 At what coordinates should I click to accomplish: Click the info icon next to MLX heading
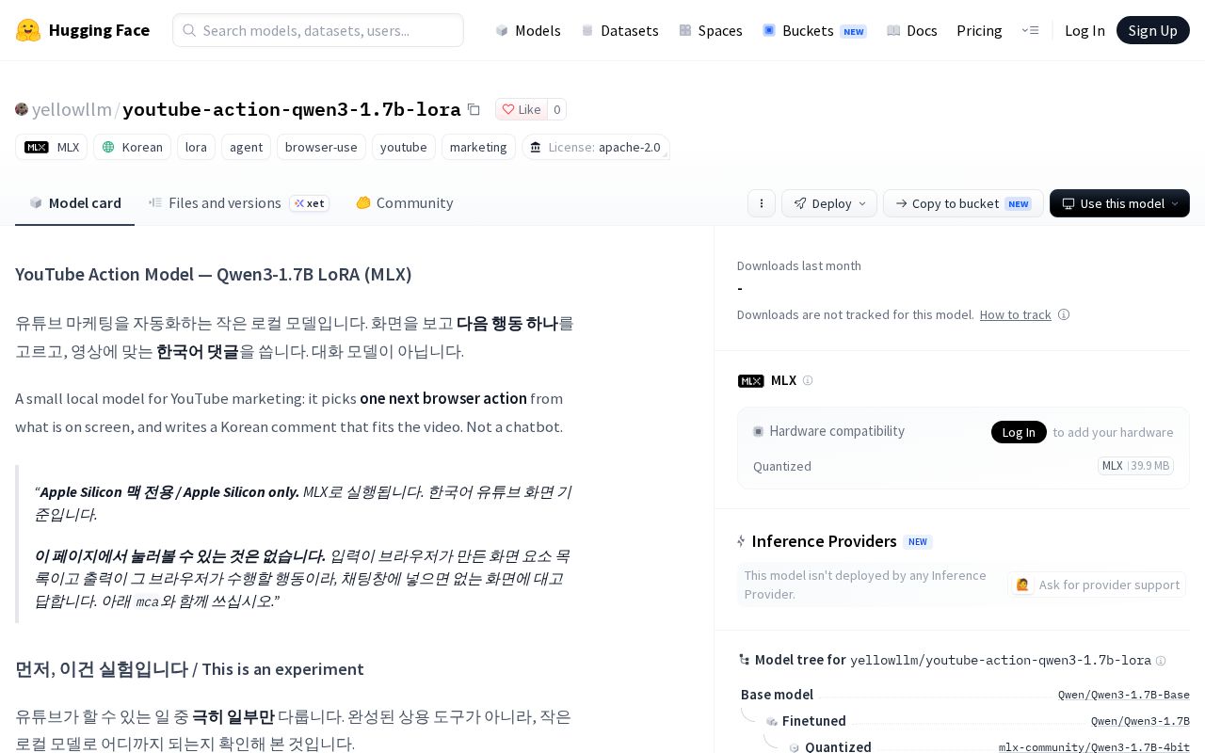(807, 380)
